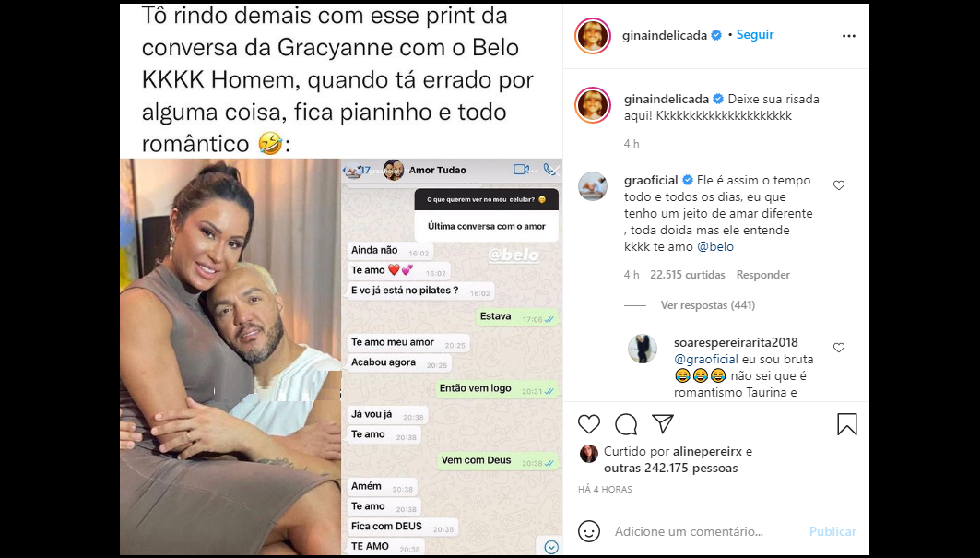This screenshot has width=980, height=558.
Task: Click the ginaindelicada profile avatar in header
Action: (x=593, y=36)
